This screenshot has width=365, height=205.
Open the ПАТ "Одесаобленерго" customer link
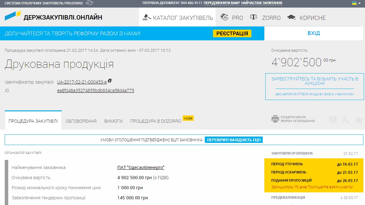coord(141,167)
